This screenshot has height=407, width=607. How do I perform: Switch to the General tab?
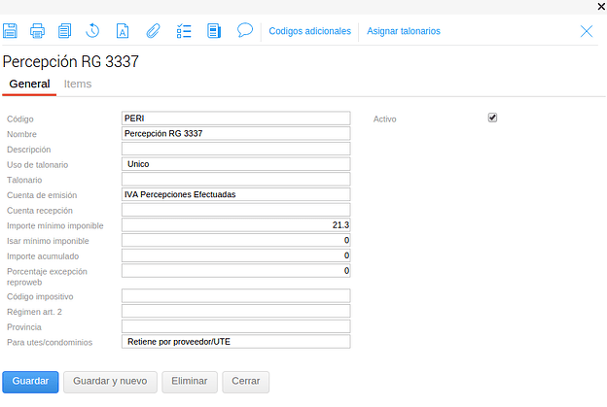(x=29, y=84)
